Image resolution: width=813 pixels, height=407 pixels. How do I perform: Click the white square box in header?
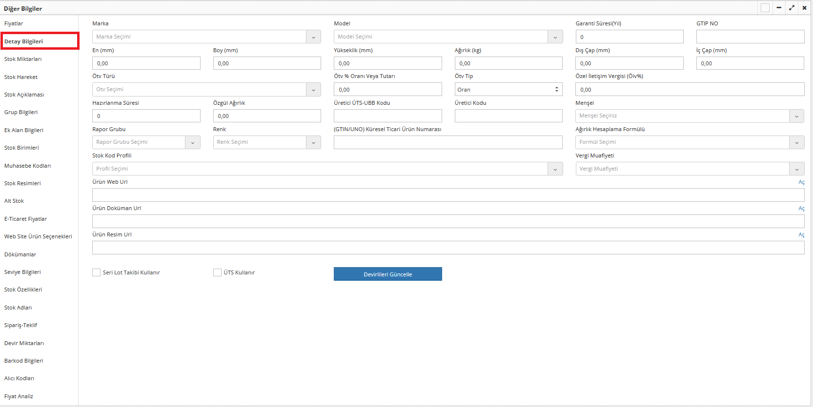click(x=765, y=8)
